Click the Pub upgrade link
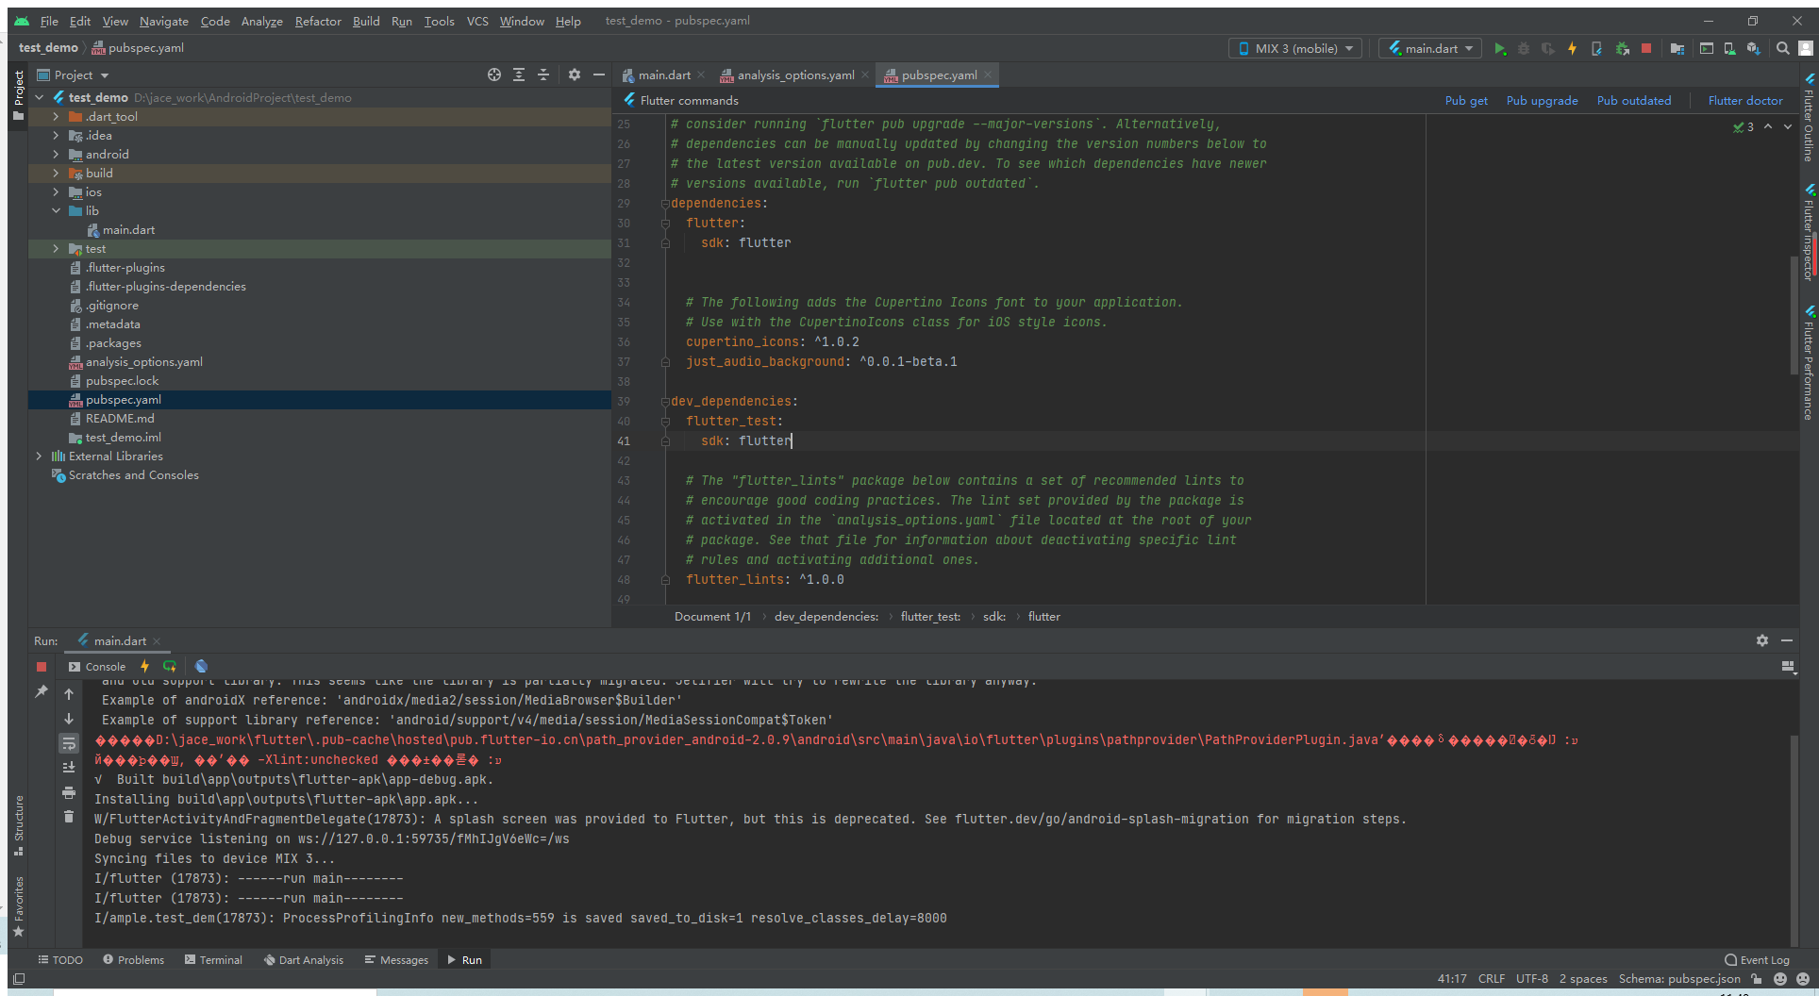 coord(1542,100)
